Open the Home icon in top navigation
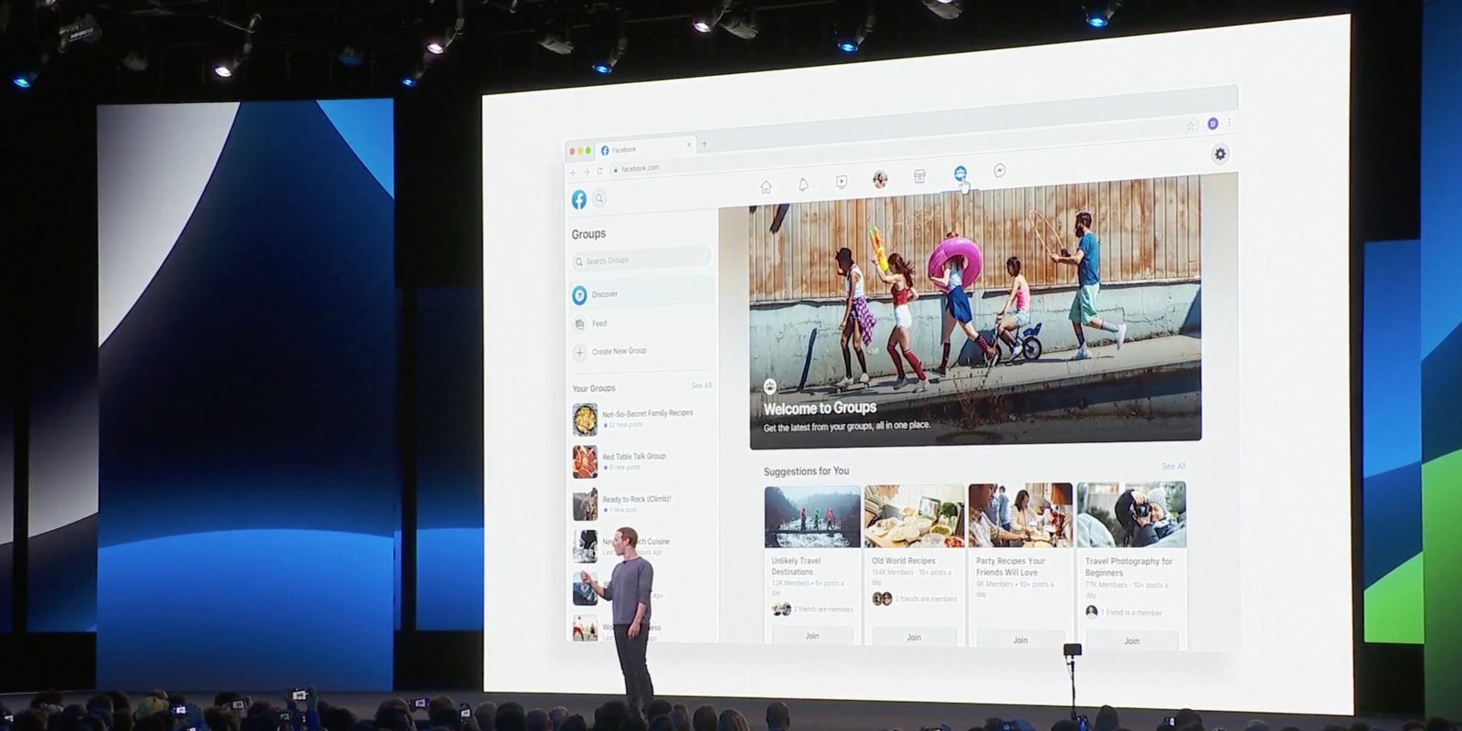The height and width of the screenshot is (731, 1462). 766,186
